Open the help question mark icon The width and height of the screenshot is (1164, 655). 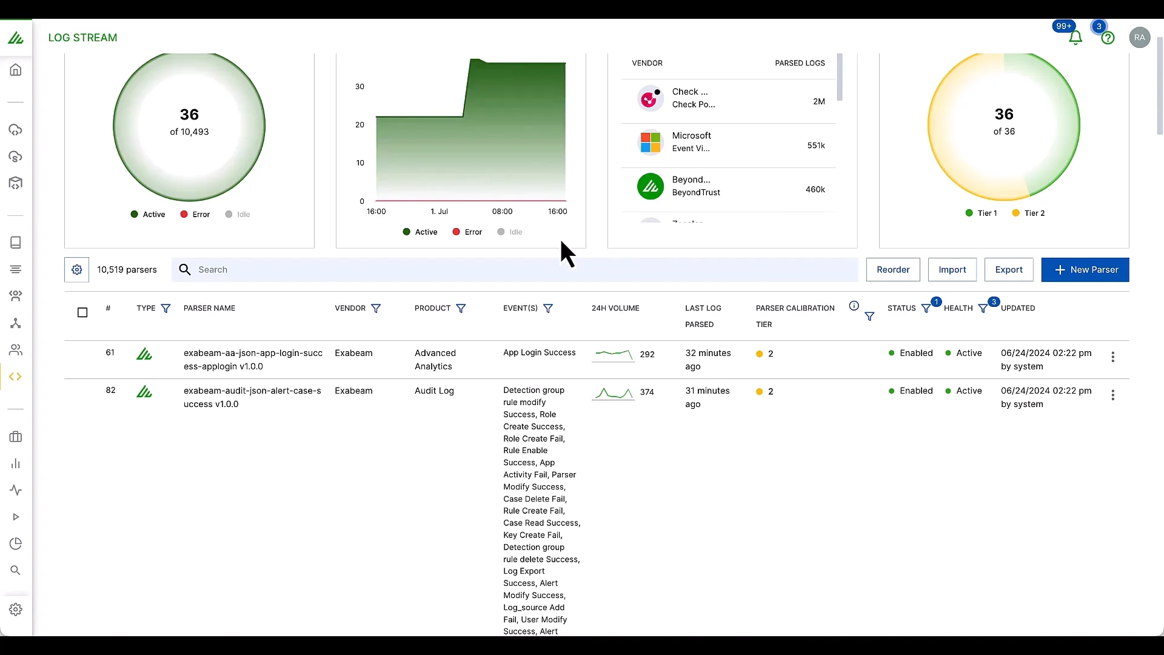point(1108,38)
